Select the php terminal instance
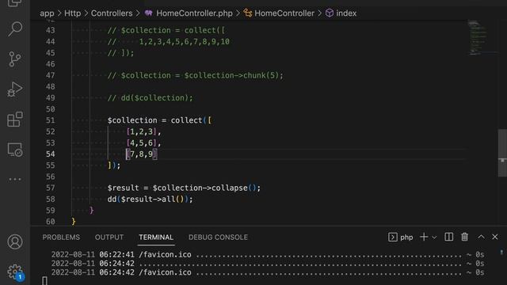This screenshot has height=285, width=507. [401, 237]
